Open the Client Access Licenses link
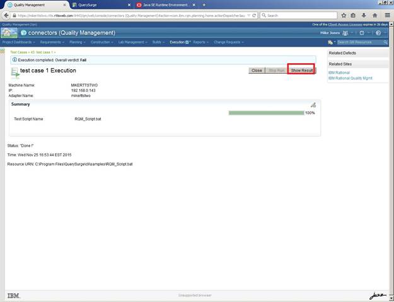The width and height of the screenshot is (394, 302). pos(345,25)
